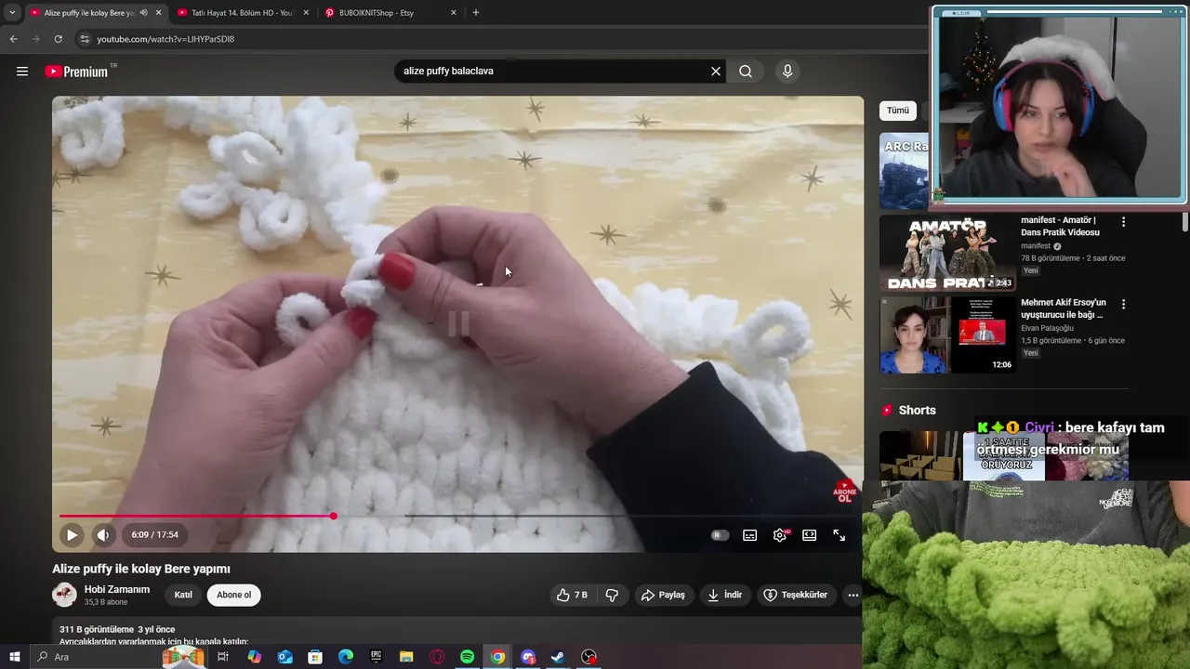Screen dimensions: 1190x669
Task: Click the ABONE OL watermark in video
Action: point(844,492)
